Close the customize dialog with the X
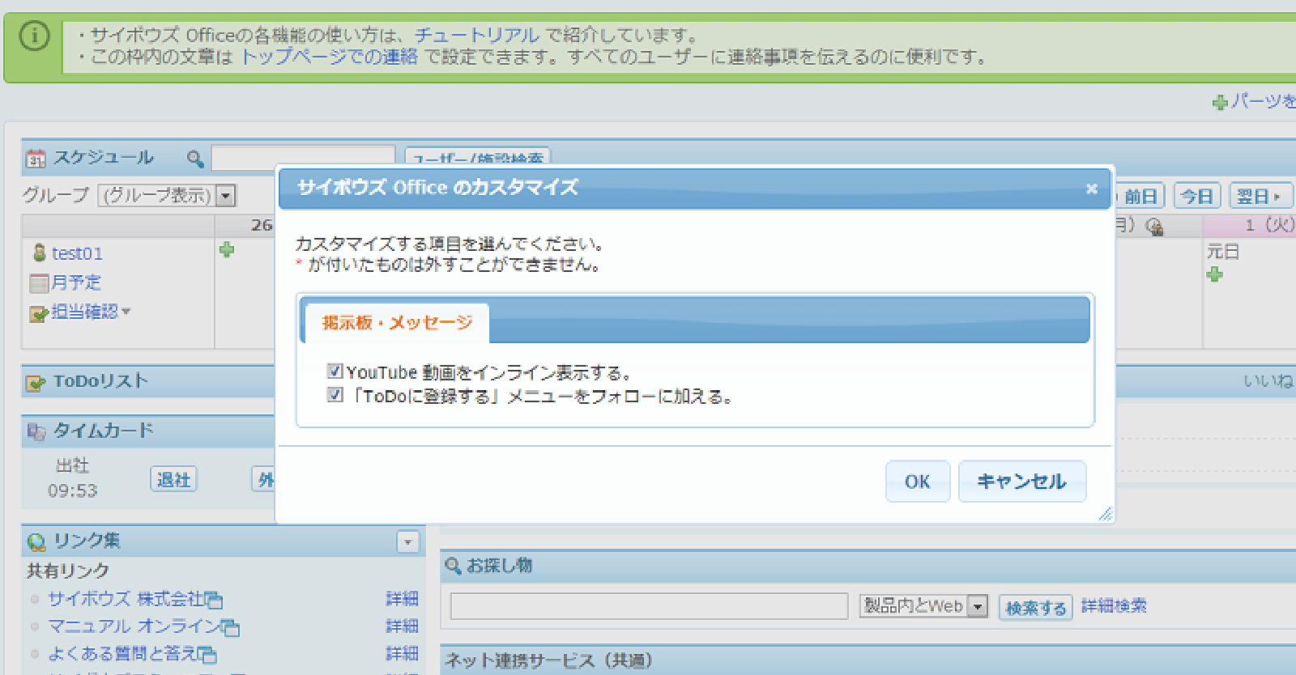Viewport: 1296px width, 675px height. [1091, 189]
